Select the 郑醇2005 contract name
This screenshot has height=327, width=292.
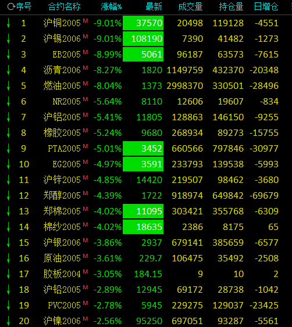point(62,195)
